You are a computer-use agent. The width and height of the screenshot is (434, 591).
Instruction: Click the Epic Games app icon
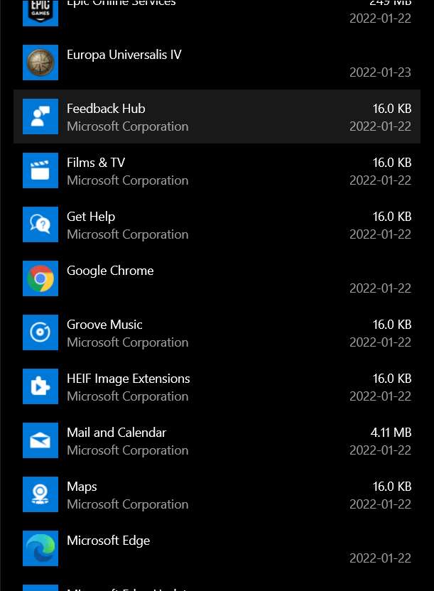40,13
